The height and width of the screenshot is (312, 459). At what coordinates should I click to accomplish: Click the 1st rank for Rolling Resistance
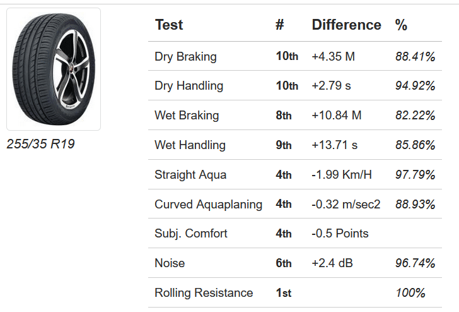coord(284,293)
